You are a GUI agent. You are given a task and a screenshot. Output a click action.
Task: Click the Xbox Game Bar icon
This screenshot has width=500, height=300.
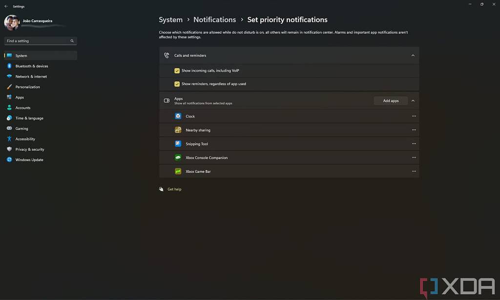click(178, 171)
